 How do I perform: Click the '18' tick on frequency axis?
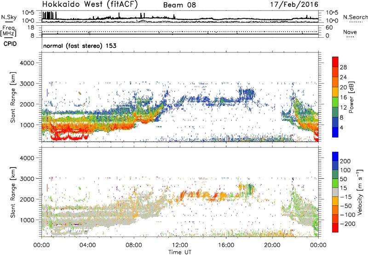click(31, 28)
